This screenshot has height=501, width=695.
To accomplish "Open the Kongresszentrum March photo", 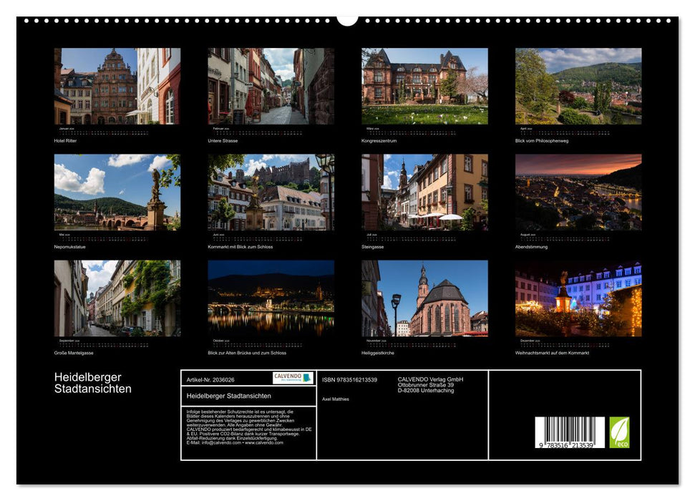I will coord(424,87).
